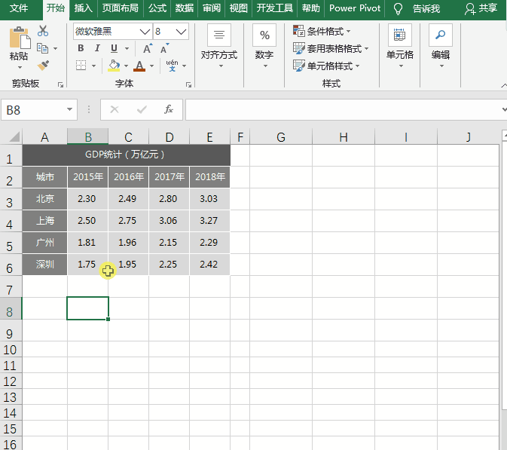507x450 pixels.
Task: Select column B header
Action: tap(88, 137)
